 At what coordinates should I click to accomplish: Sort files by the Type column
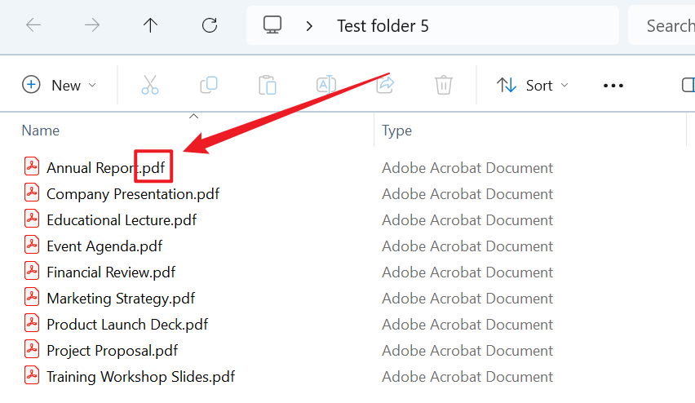click(397, 131)
